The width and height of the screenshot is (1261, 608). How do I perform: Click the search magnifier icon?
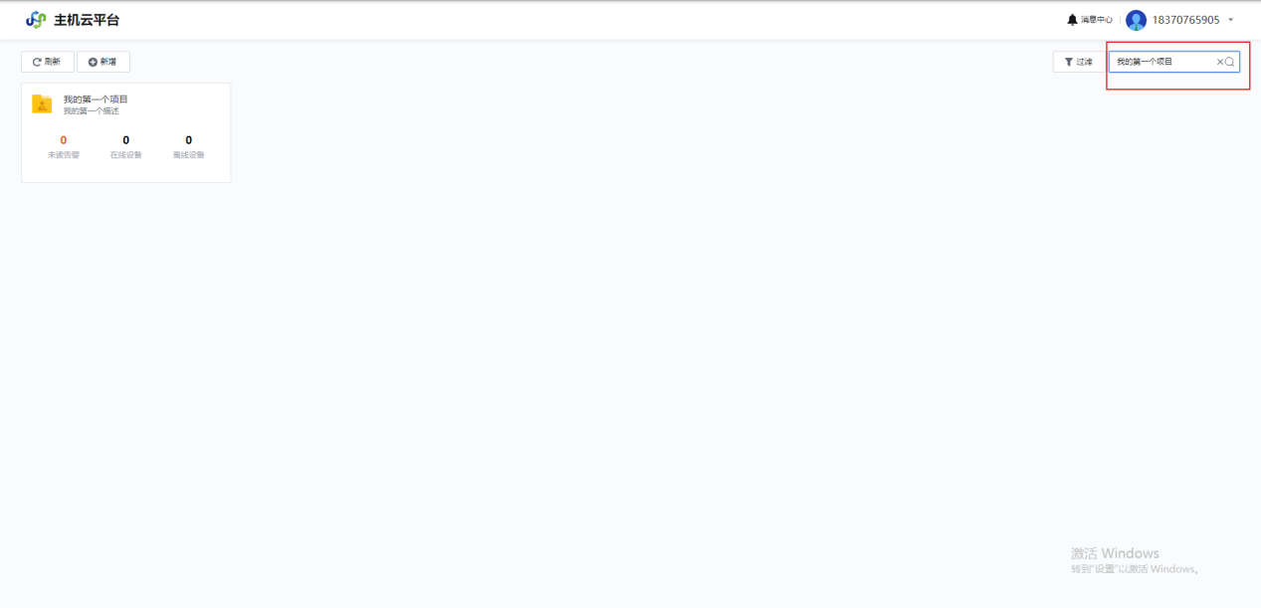click(1230, 62)
